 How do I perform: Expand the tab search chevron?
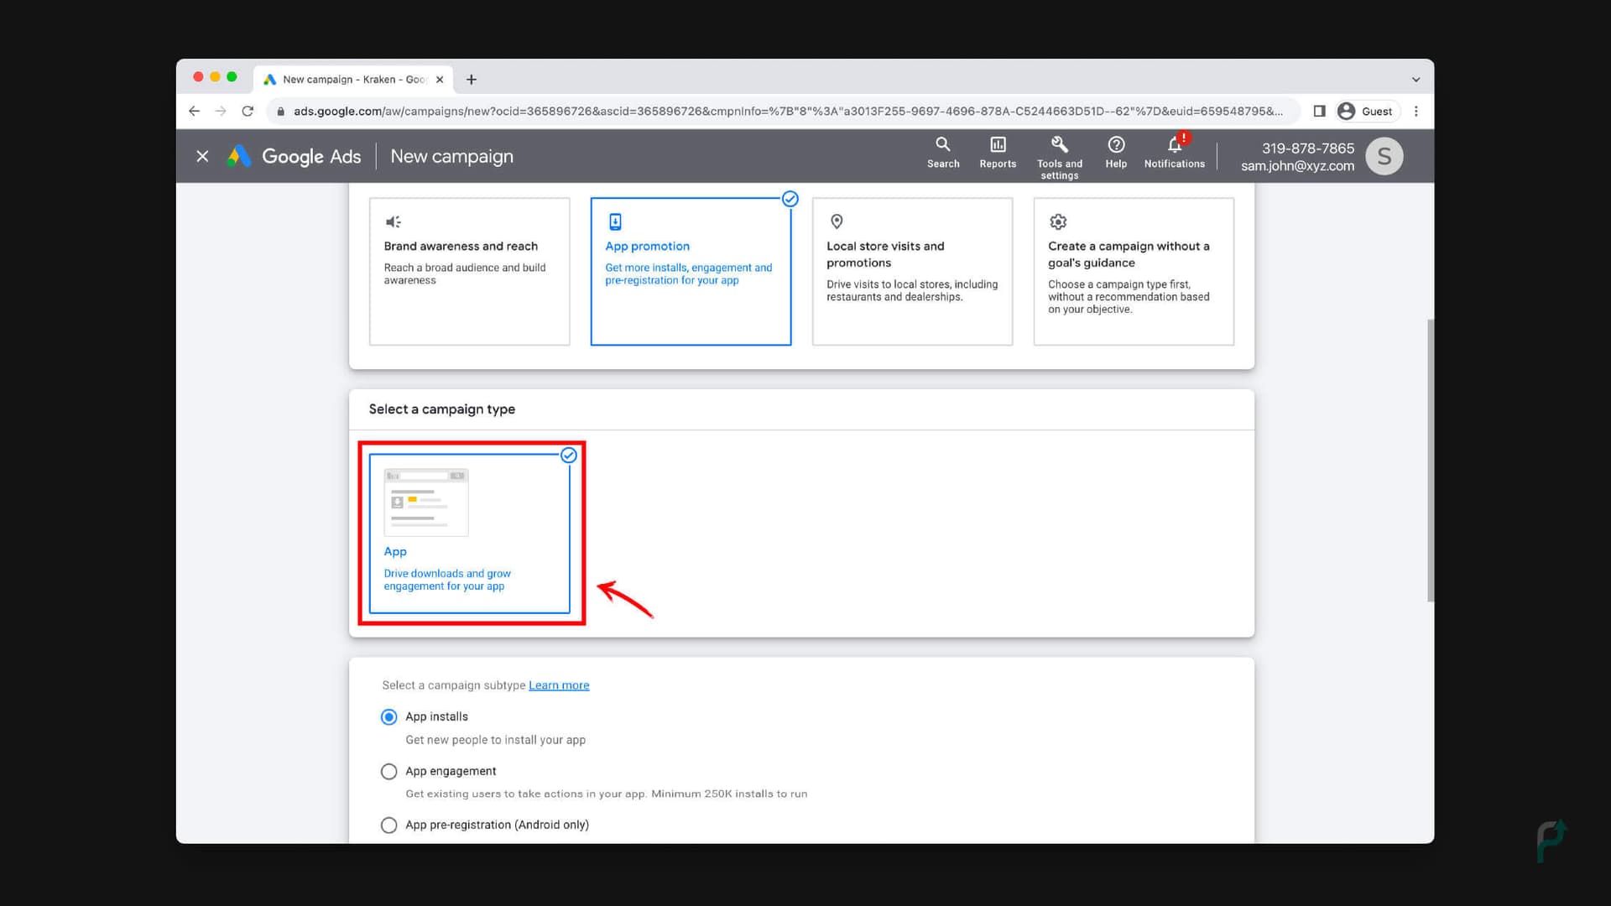point(1416,80)
